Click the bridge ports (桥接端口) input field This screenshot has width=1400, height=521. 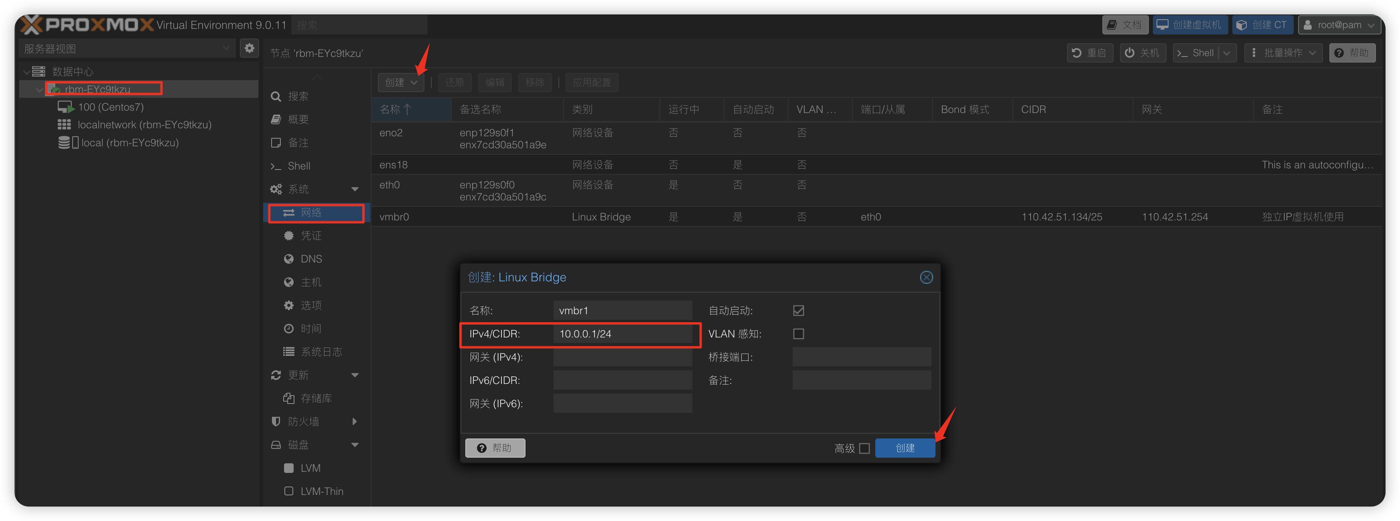(x=861, y=357)
